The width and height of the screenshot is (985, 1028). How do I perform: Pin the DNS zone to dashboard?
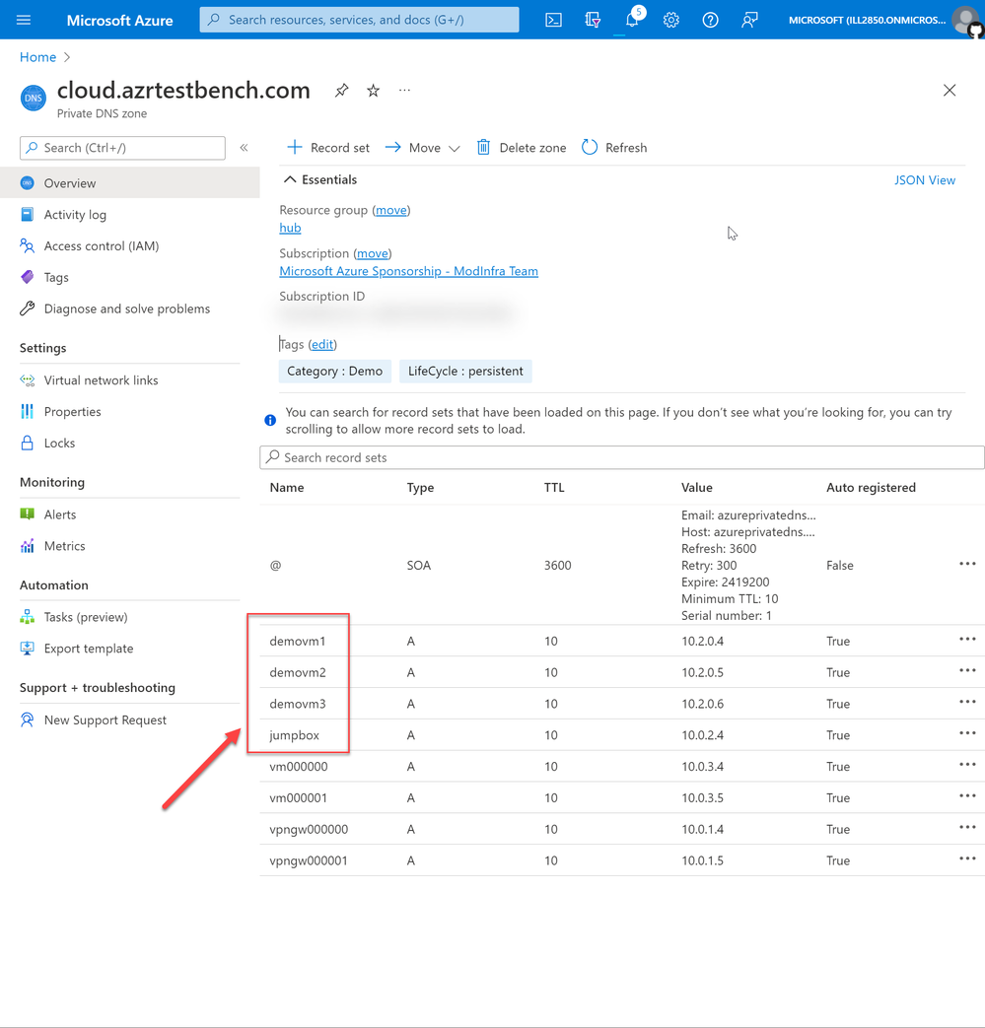pyautogui.click(x=342, y=91)
